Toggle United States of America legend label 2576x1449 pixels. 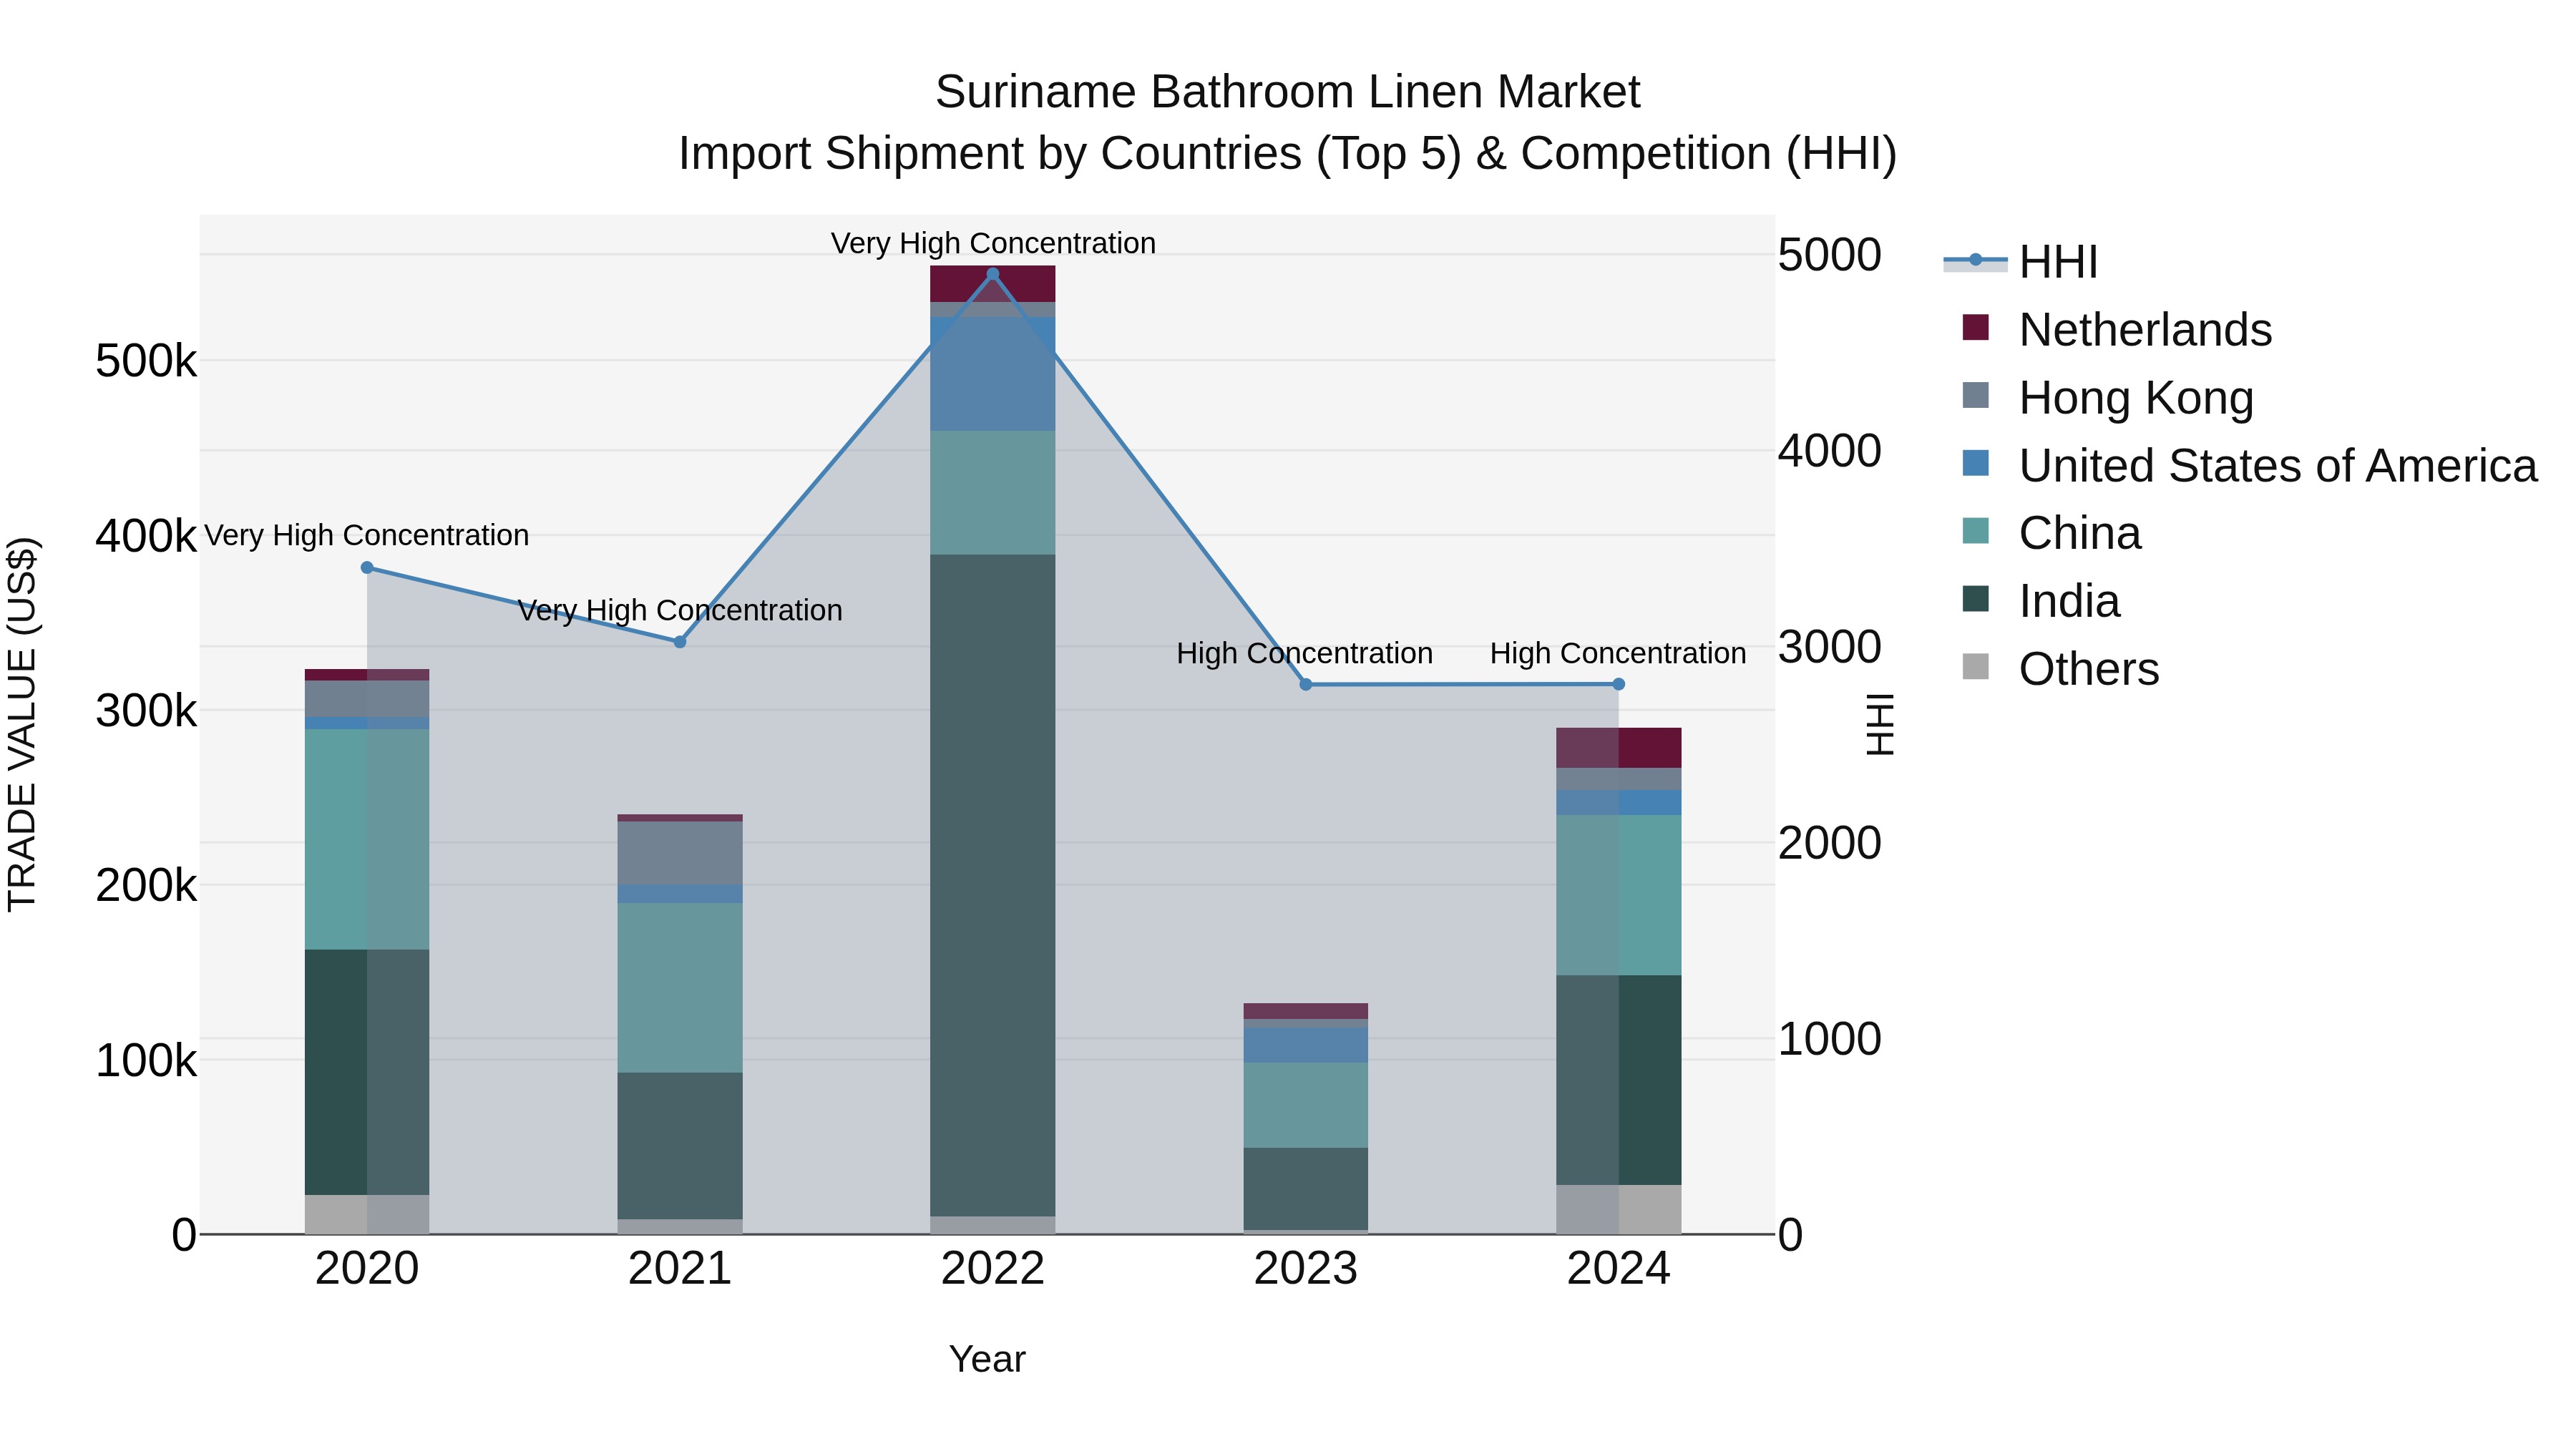point(2278,466)
